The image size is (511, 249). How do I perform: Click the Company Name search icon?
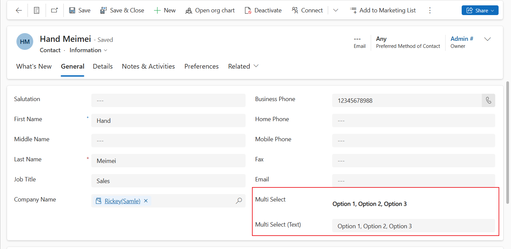pyautogui.click(x=239, y=201)
